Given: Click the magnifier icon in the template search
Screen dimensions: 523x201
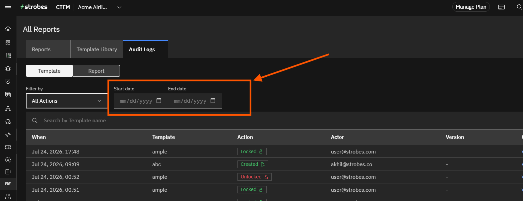Looking at the screenshot, I should coord(35,121).
